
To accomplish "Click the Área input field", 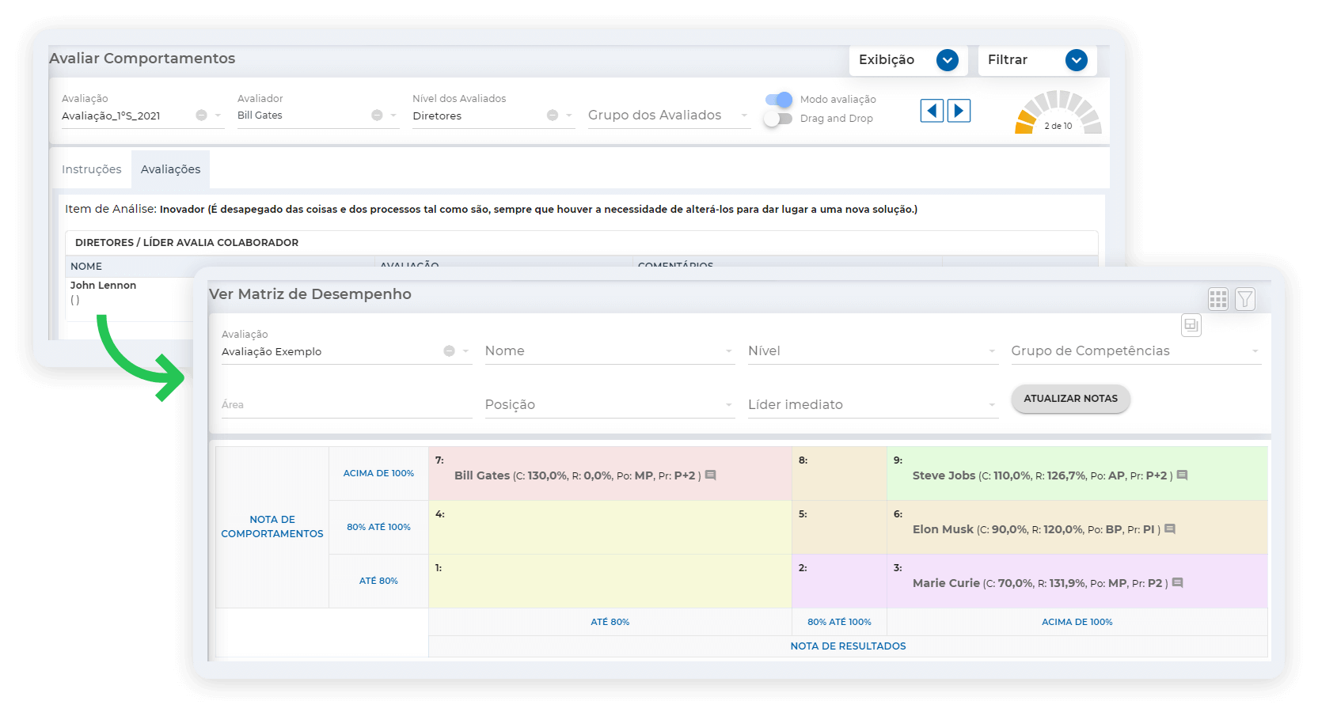I will point(346,405).
